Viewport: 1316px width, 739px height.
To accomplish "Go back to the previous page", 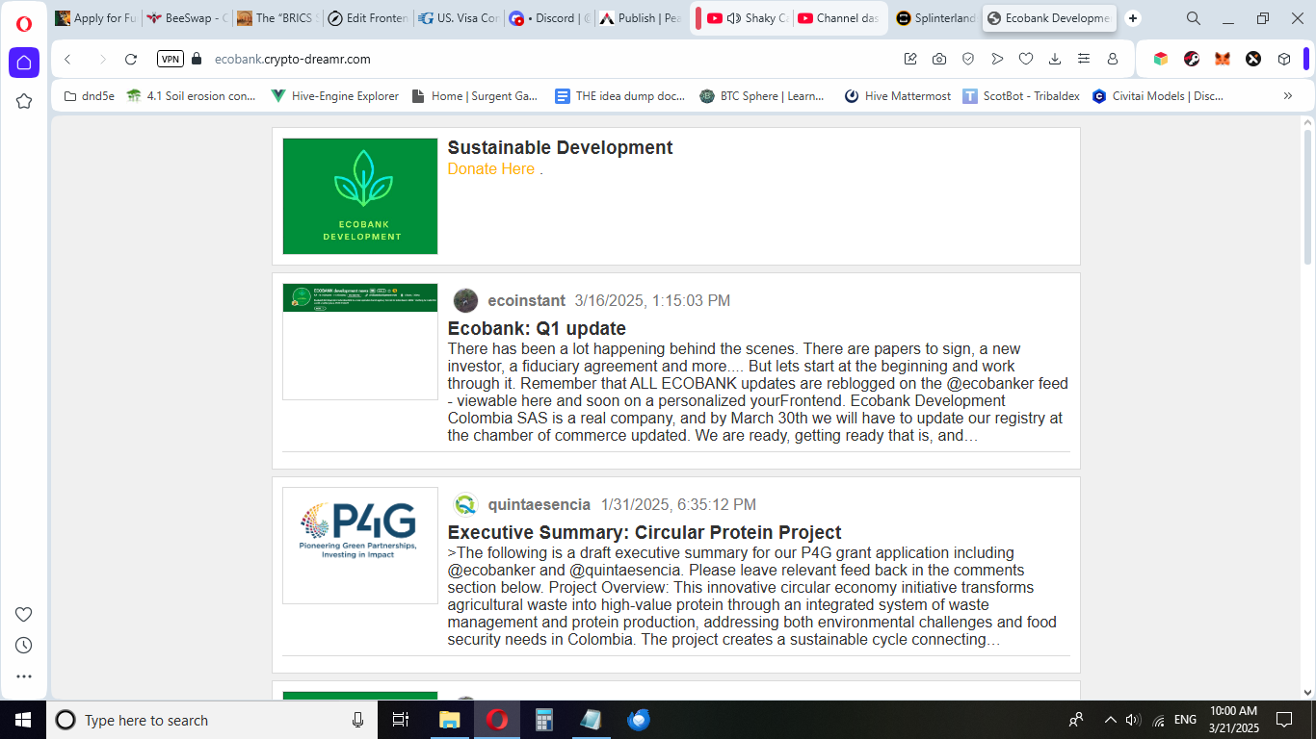I will click(x=67, y=59).
